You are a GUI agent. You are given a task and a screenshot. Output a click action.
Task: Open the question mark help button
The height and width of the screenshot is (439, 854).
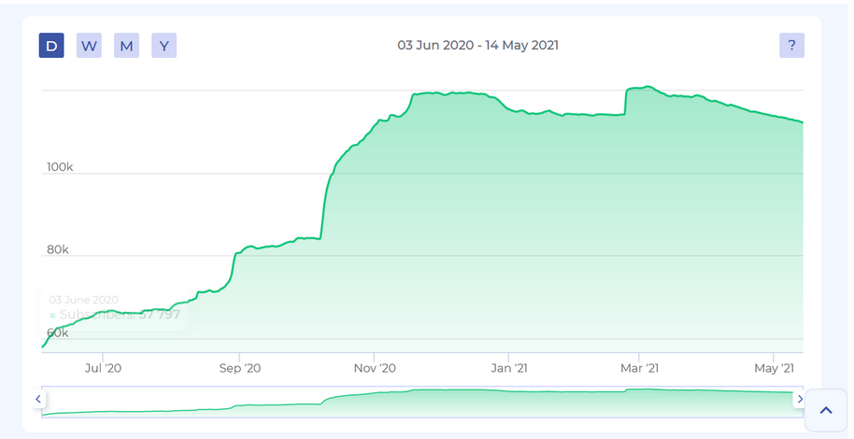pos(791,46)
